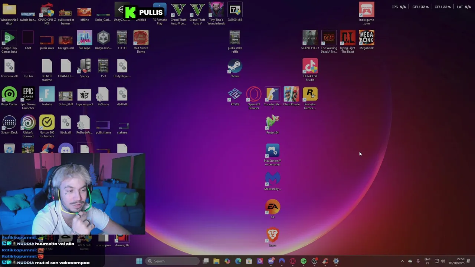Launch SILENT HILL f shortcut
This screenshot has width=475, height=267.
(x=310, y=40)
